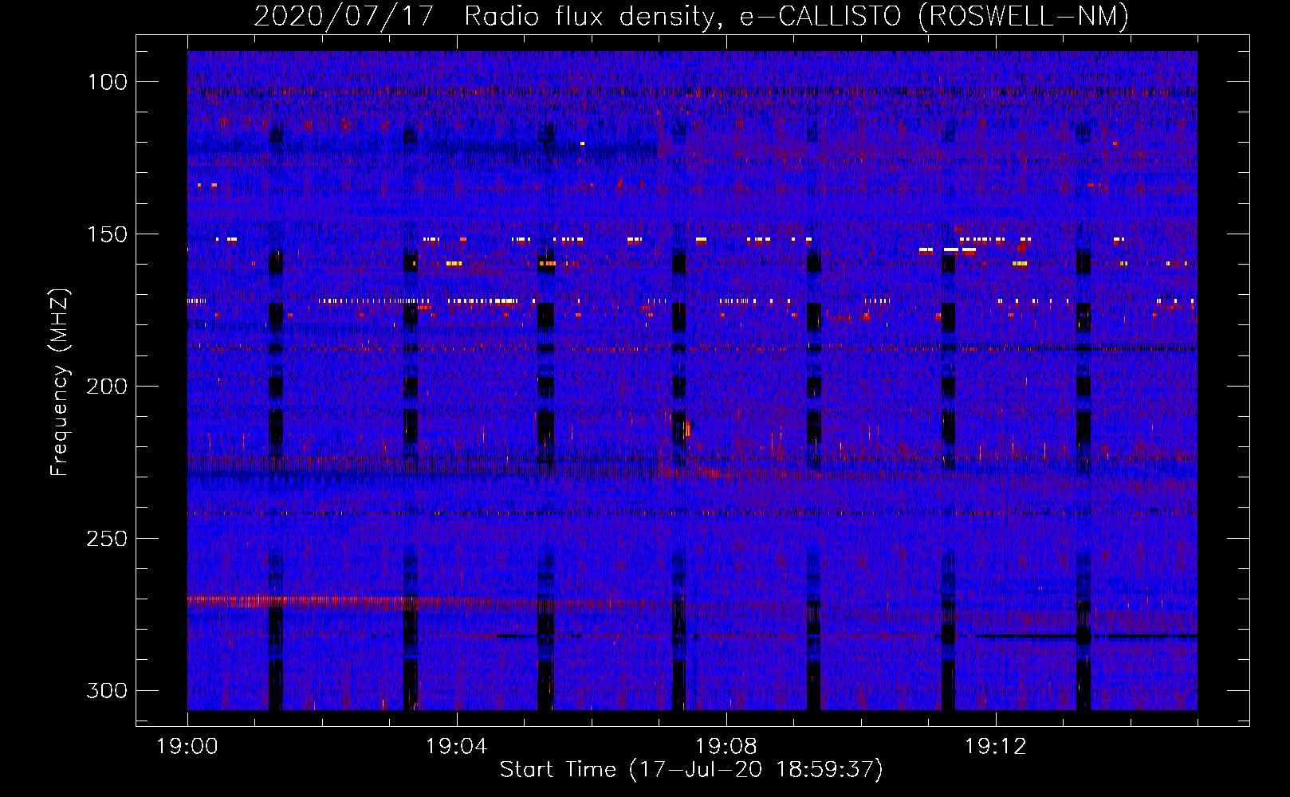This screenshot has height=797, width=1290.
Task: Click the '150' frequency tick label
Action: [x=107, y=234]
